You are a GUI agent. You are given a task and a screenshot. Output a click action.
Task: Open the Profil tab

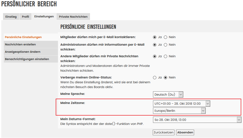tap(25, 17)
